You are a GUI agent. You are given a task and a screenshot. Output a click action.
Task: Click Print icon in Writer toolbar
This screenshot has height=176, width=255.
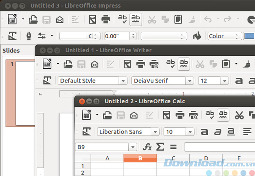pyautogui.click(x=141, y=64)
